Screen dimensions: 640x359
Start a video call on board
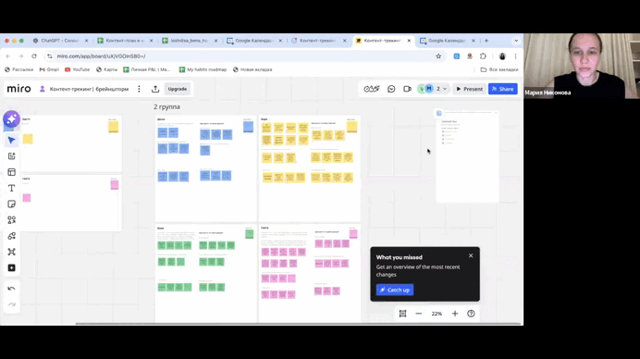tap(407, 89)
